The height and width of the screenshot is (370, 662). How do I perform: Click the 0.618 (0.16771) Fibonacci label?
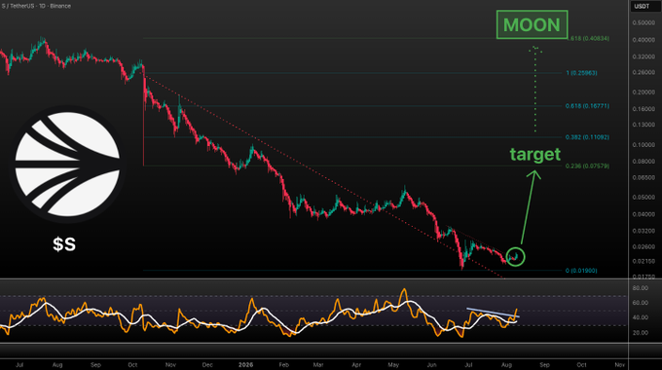587,106
